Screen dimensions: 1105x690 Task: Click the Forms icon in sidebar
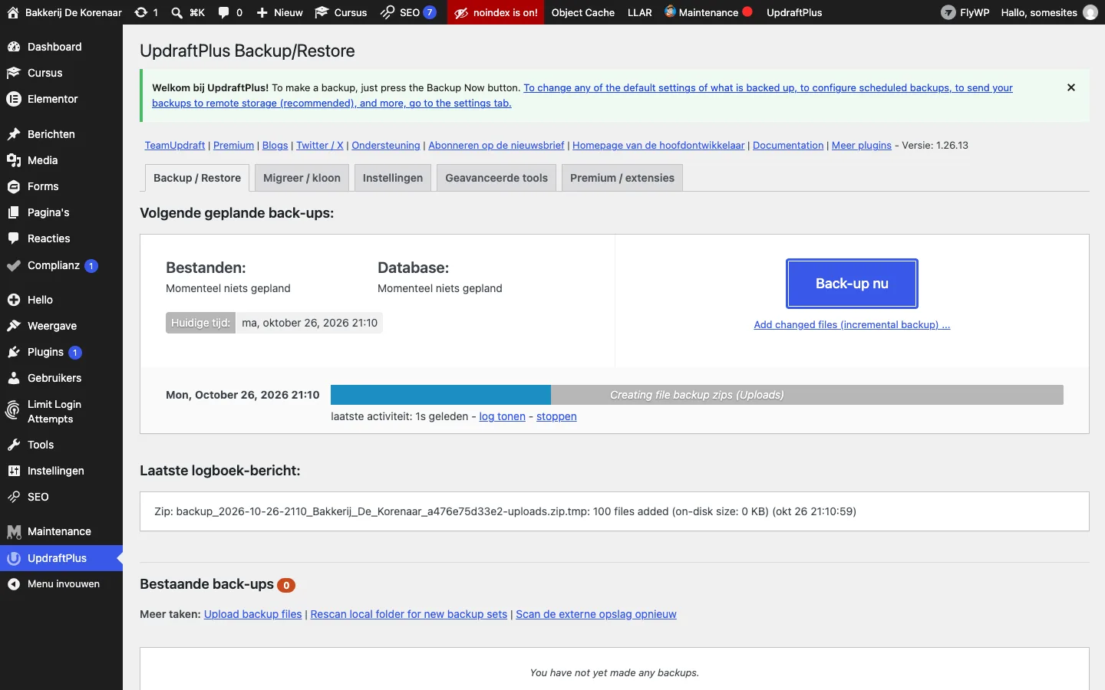(13, 186)
